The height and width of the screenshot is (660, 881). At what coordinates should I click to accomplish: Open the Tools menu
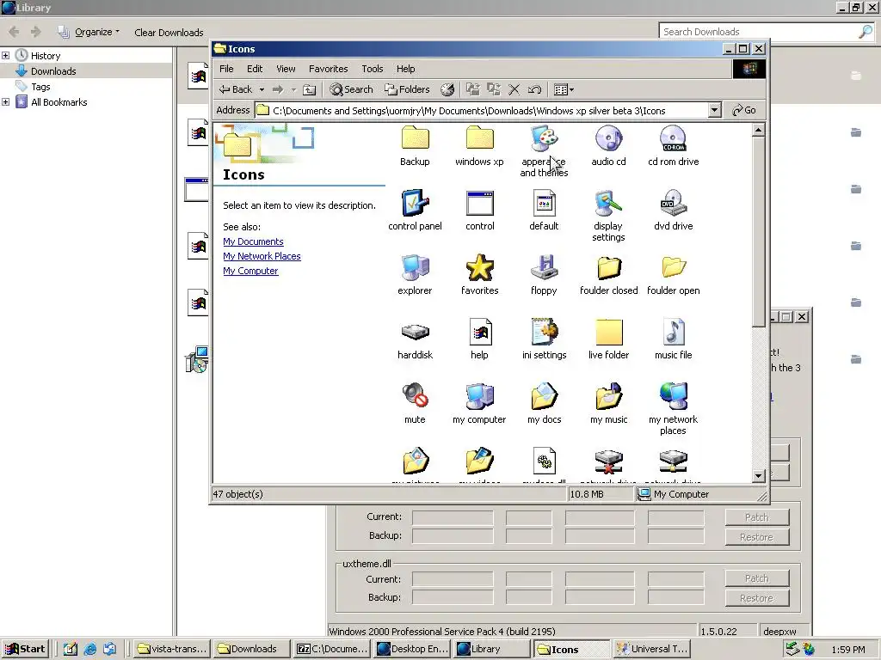click(x=372, y=69)
